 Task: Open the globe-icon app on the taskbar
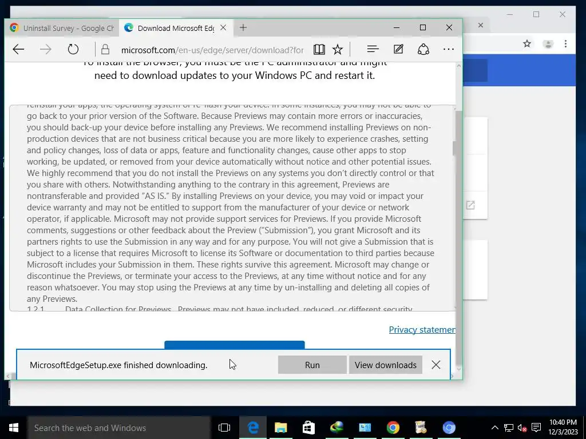pos(336,428)
